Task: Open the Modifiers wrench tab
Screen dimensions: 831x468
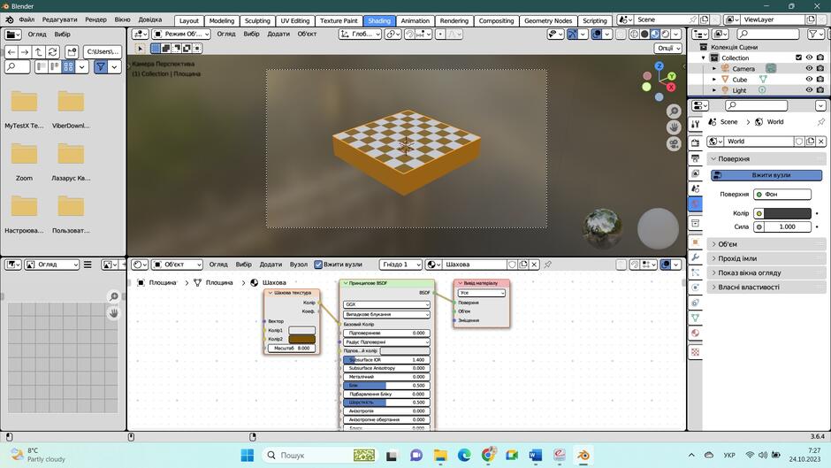Action: click(696, 257)
